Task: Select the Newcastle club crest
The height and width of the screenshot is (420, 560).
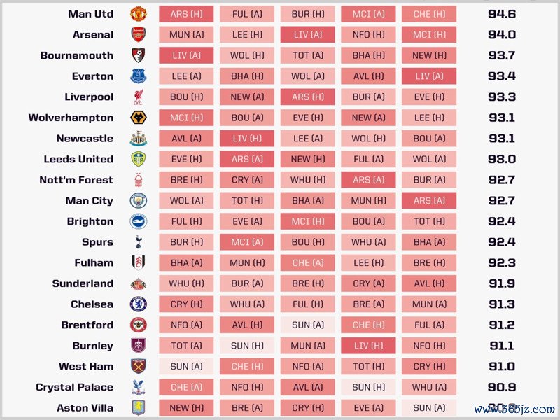Action: coord(138,139)
